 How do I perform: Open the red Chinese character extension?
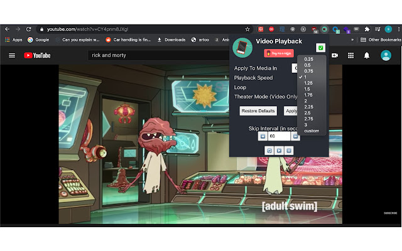261,29
